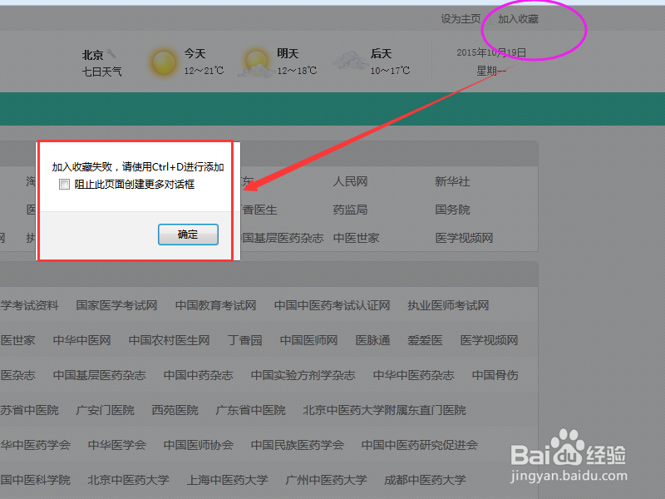Viewport: 665px width, 499px height.
Task: Open the 成都中医药大学 link
Action: pyautogui.click(x=425, y=480)
